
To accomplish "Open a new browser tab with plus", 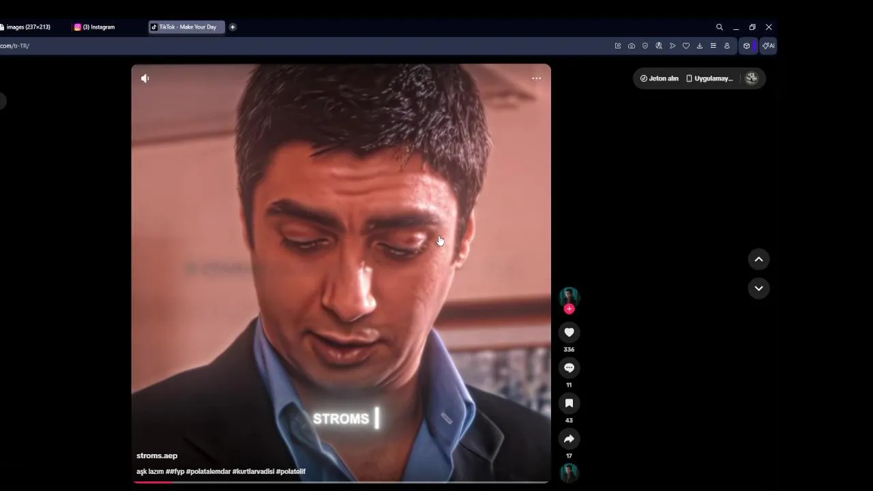I will 233,27.
